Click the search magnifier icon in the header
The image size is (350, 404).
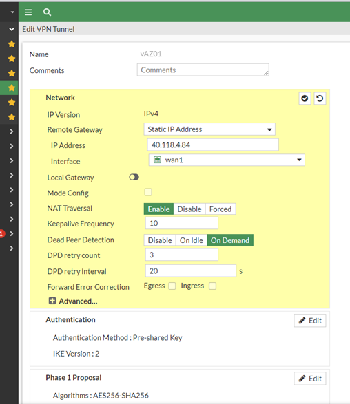pyautogui.click(x=47, y=12)
